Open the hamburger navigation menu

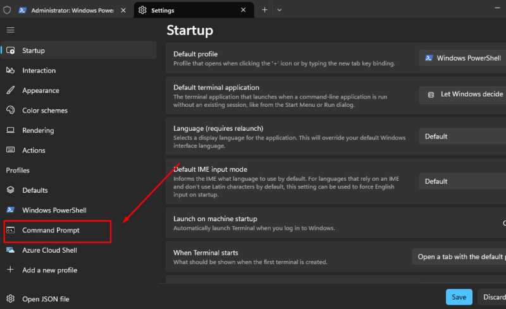coord(10,30)
